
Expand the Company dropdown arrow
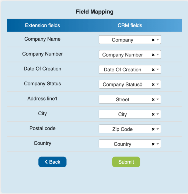(158, 40)
